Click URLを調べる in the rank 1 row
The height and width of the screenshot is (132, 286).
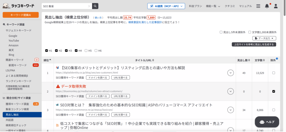tap(121, 78)
